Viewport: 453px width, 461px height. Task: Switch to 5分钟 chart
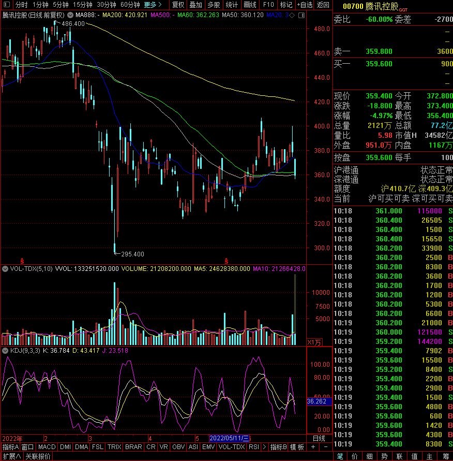(61, 5)
